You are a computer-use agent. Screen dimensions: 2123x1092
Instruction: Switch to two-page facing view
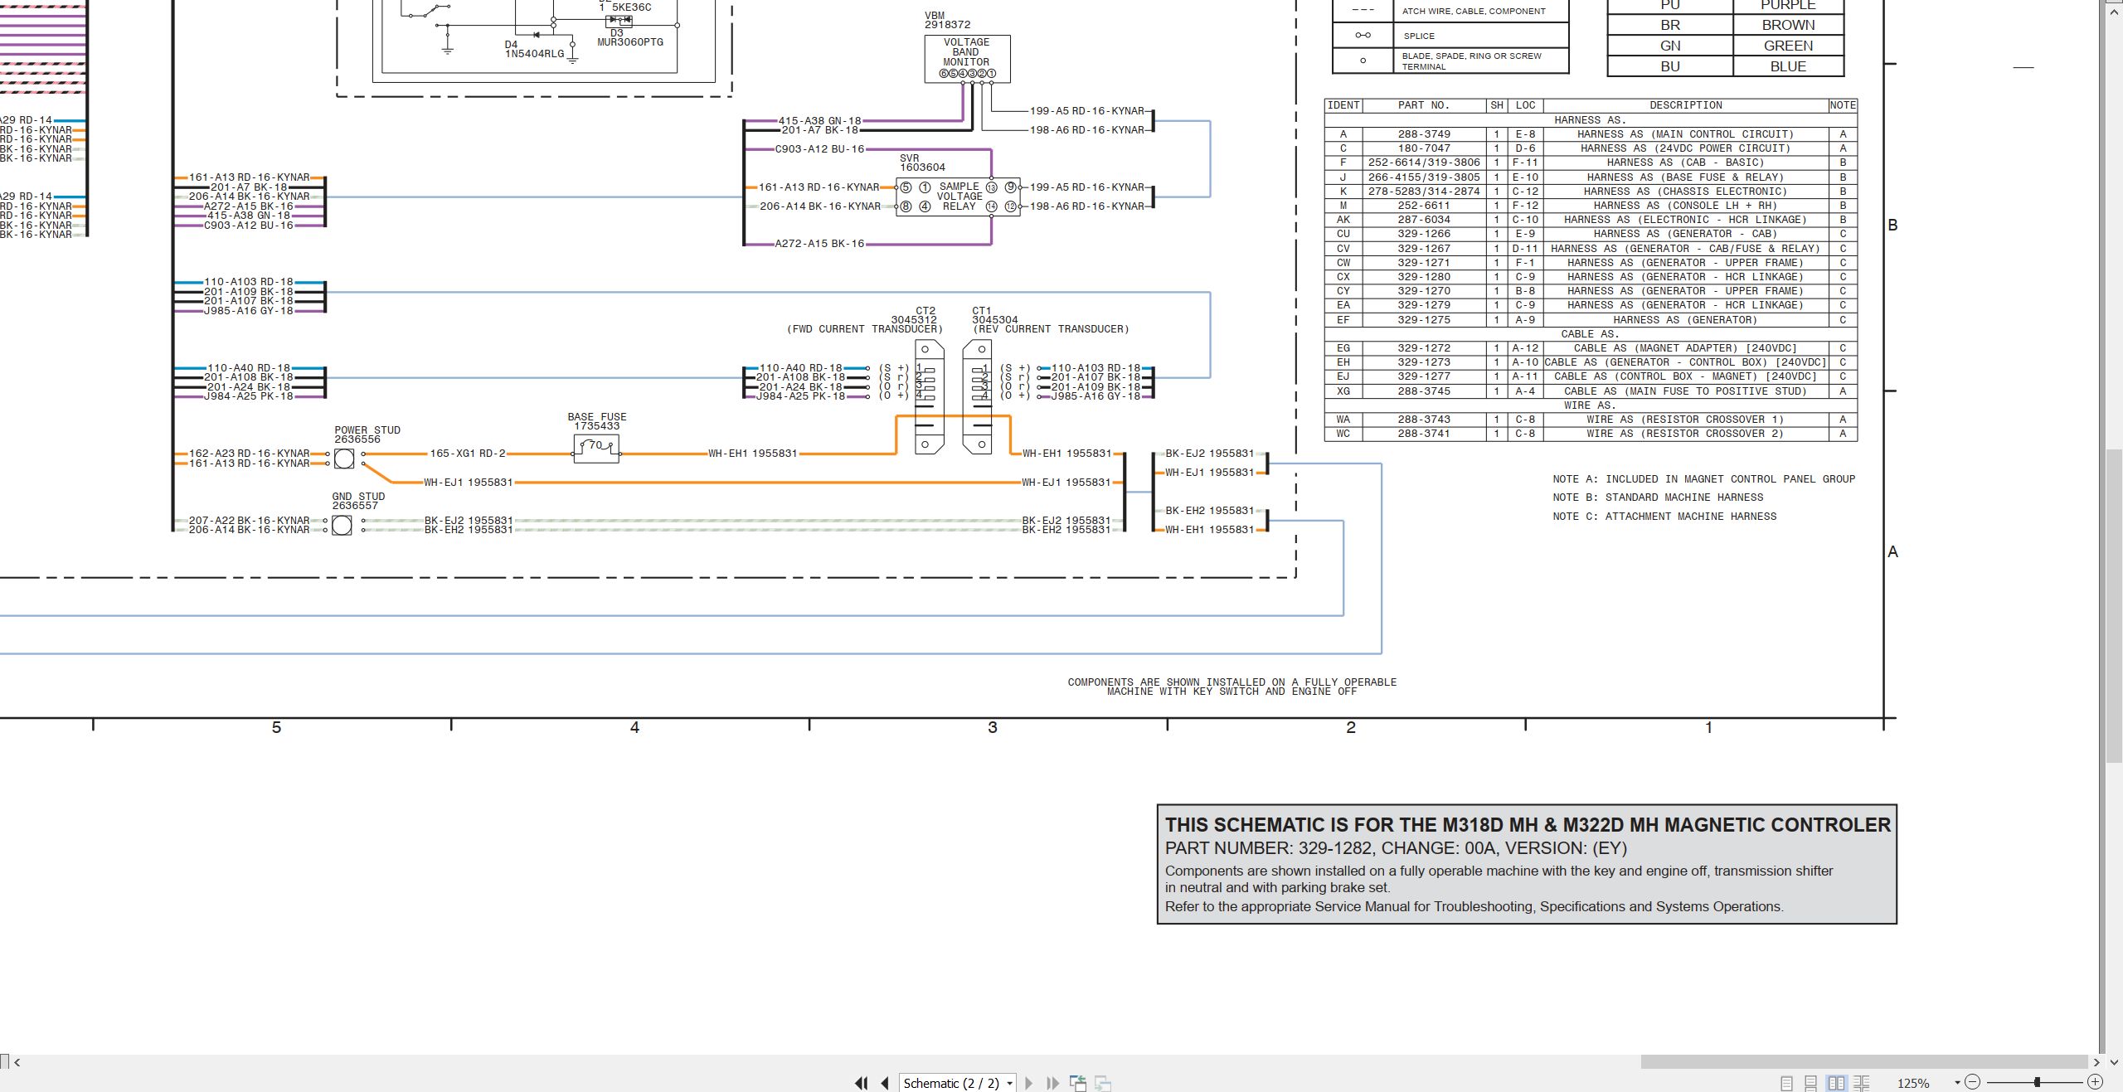(x=1837, y=1083)
